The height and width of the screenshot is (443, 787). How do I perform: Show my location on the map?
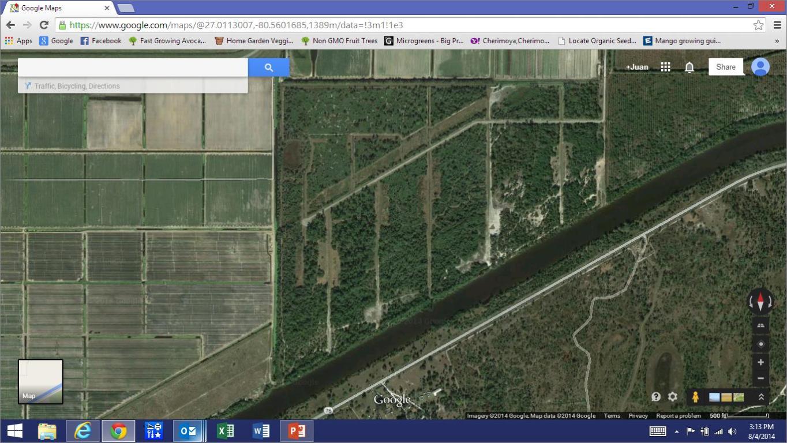(x=760, y=344)
